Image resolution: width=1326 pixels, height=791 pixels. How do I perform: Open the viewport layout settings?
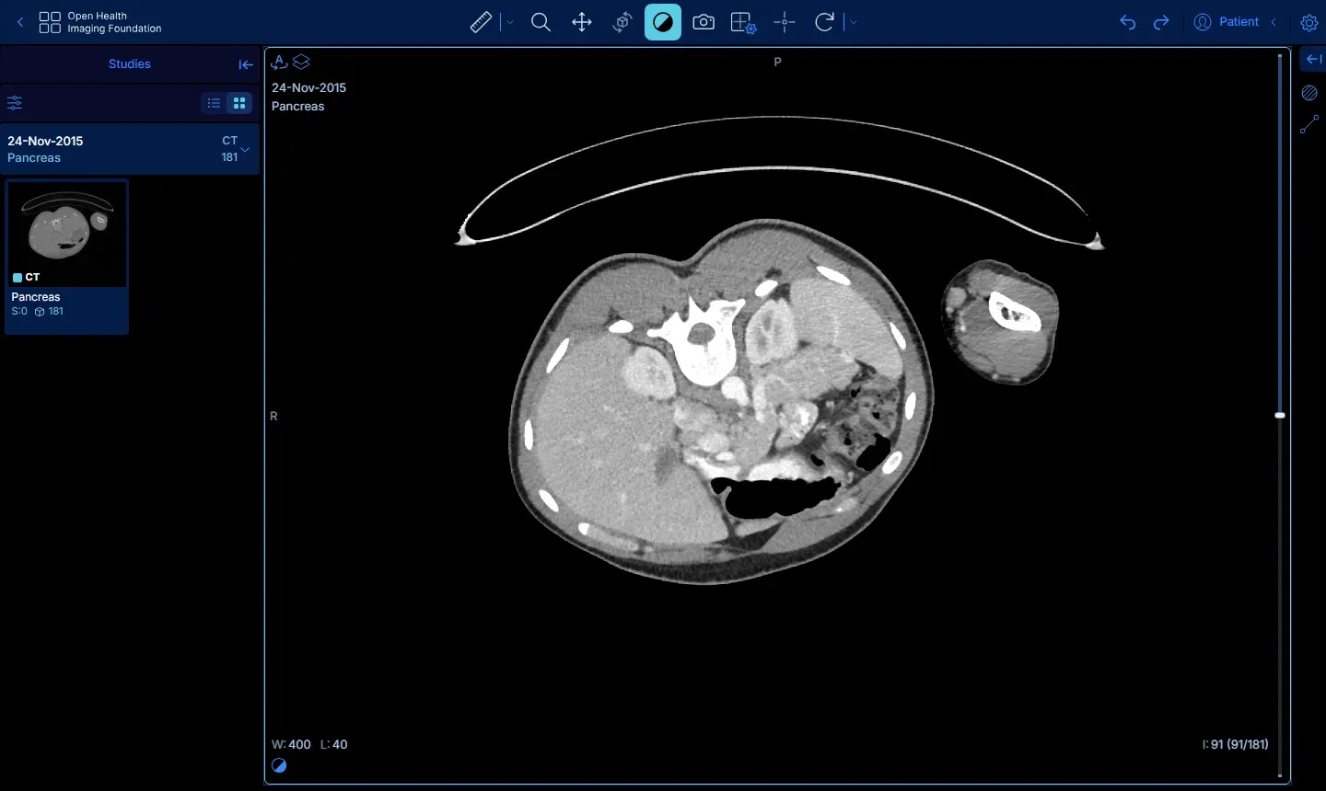coord(744,22)
